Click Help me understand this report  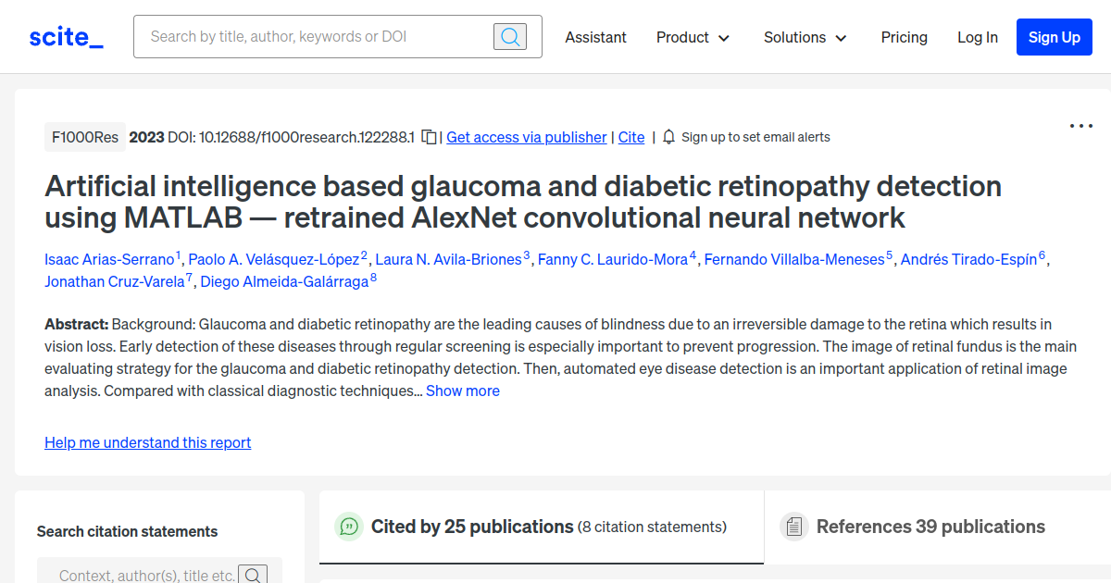click(147, 442)
